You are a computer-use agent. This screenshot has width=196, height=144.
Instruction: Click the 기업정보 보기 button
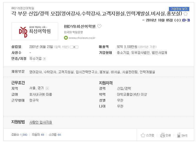coord(179,9)
